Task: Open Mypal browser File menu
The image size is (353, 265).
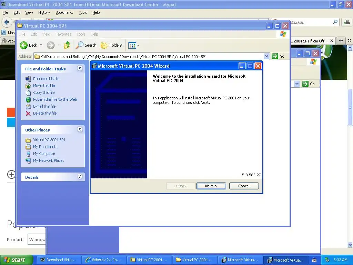Action: tap(5, 12)
